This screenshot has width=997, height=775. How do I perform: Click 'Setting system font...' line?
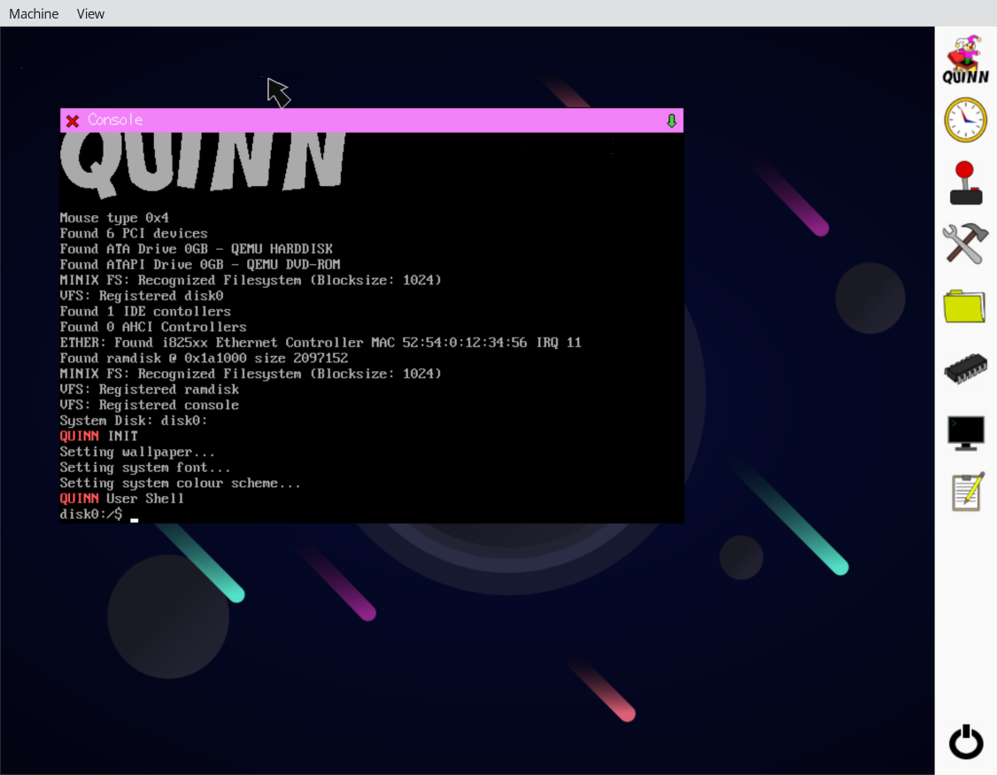(x=145, y=467)
